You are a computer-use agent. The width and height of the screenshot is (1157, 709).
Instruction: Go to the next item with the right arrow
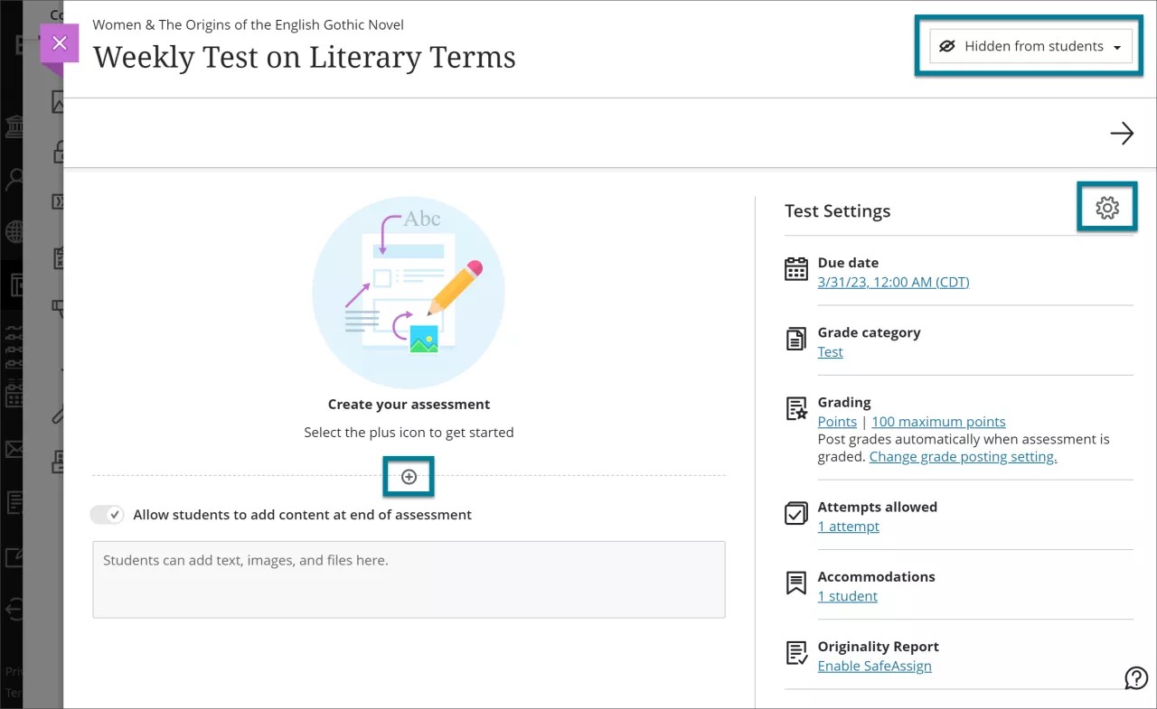(1122, 133)
